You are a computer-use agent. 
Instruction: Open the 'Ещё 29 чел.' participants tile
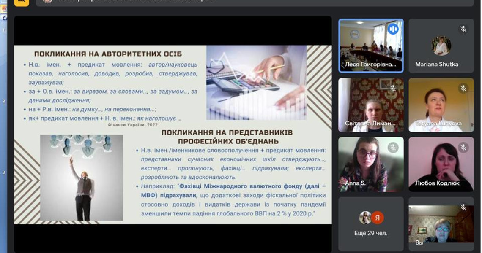(x=371, y=224)
